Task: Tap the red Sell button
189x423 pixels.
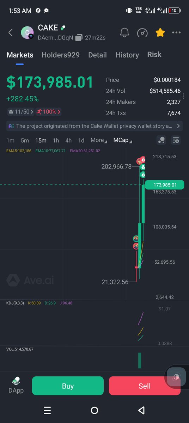Action: 145,386
